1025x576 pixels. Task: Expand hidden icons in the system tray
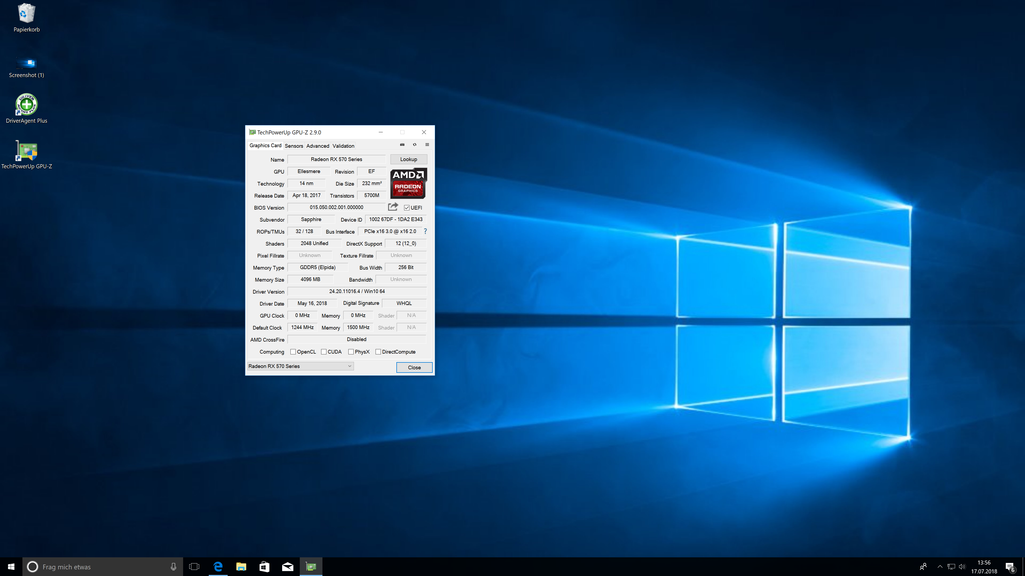(x=940, y=566)
